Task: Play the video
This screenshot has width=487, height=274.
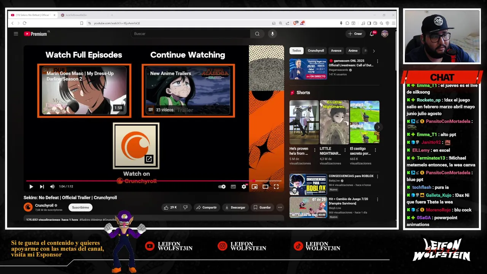Action: point(31,186)
